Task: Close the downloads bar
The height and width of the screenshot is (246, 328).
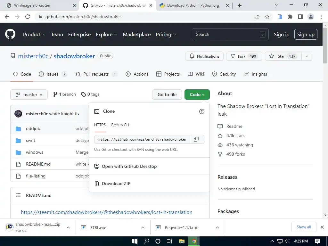Action: [322, 227]
